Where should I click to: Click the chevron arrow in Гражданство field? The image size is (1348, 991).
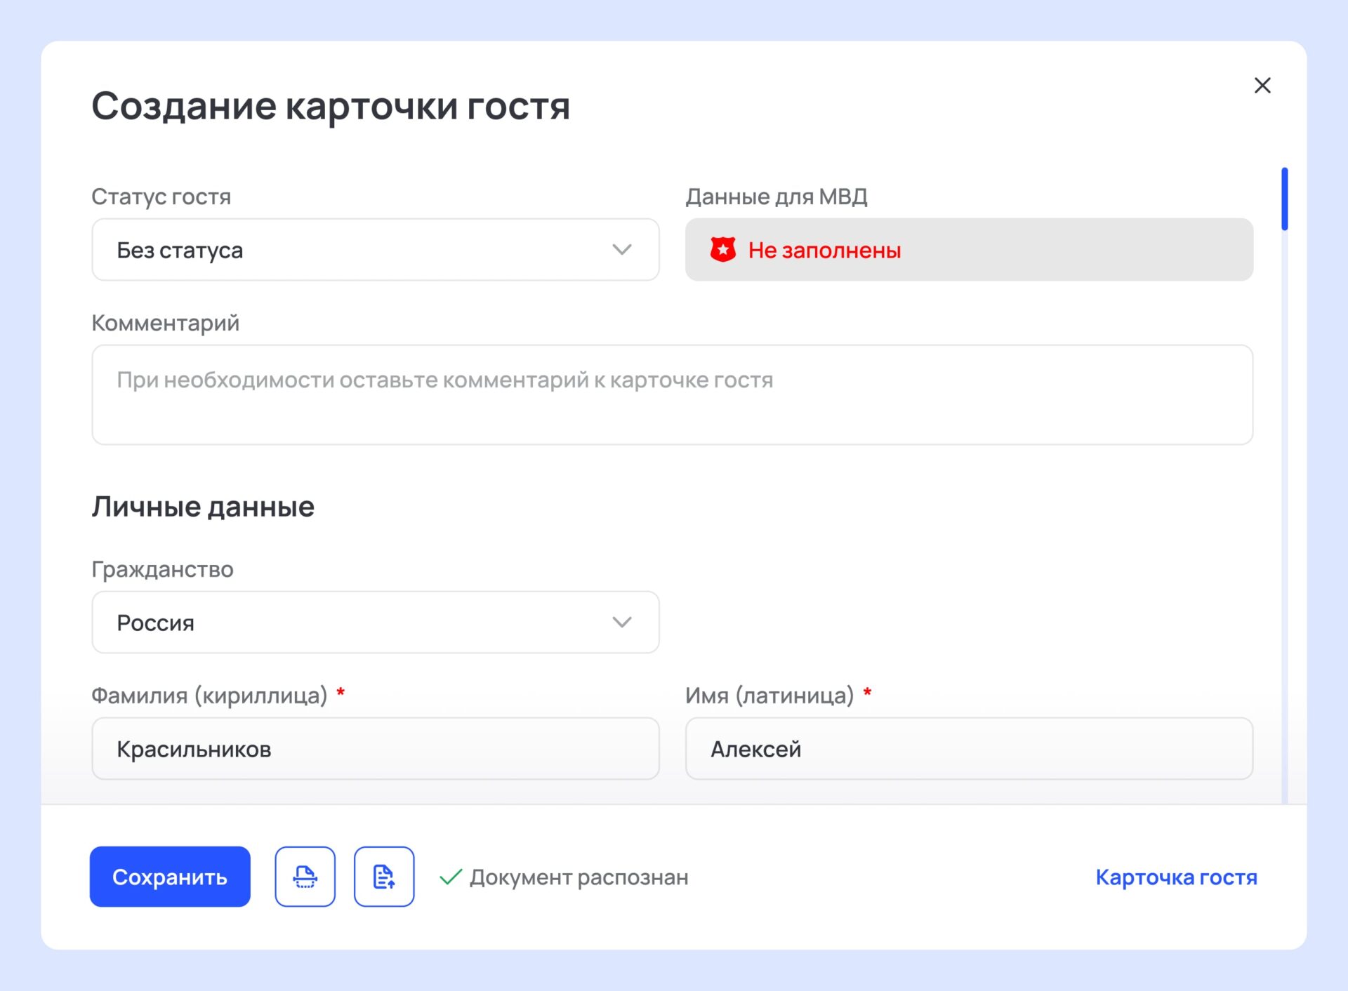pos(621,623)
